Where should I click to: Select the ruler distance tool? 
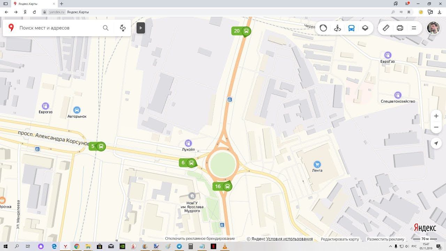click(386, 28)
